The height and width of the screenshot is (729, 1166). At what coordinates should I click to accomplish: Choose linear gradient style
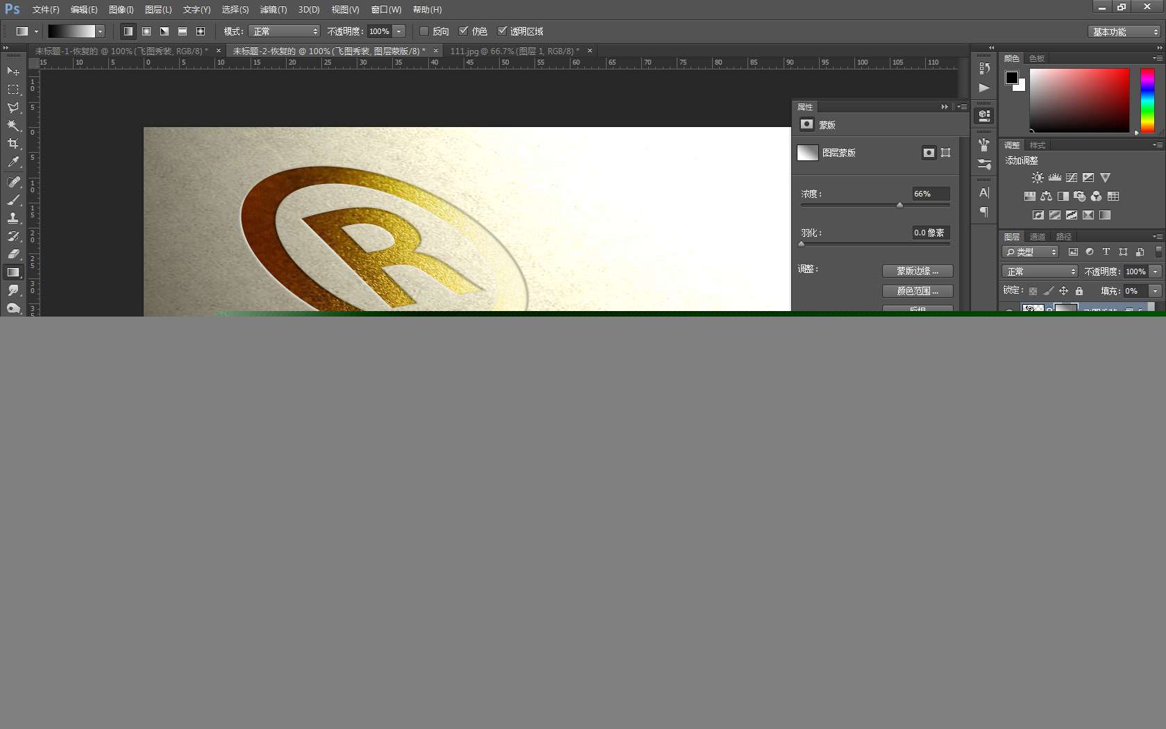128,31
